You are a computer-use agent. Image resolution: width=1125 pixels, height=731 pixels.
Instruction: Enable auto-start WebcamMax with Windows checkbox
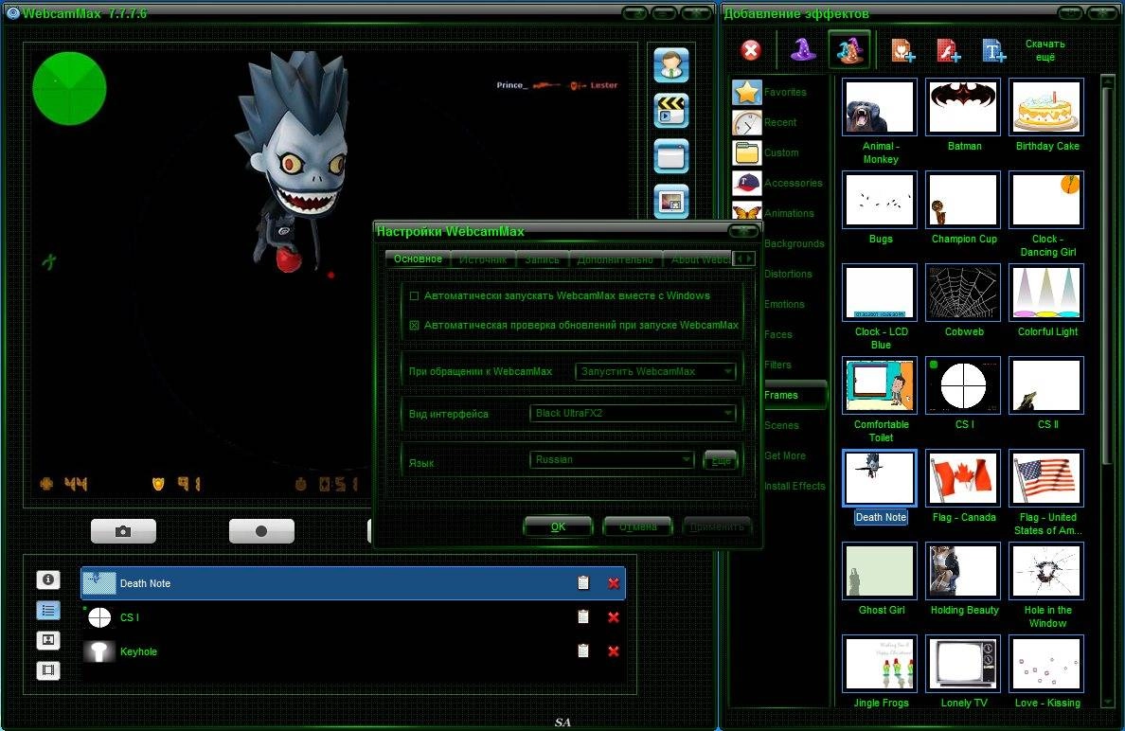[414, 295]
